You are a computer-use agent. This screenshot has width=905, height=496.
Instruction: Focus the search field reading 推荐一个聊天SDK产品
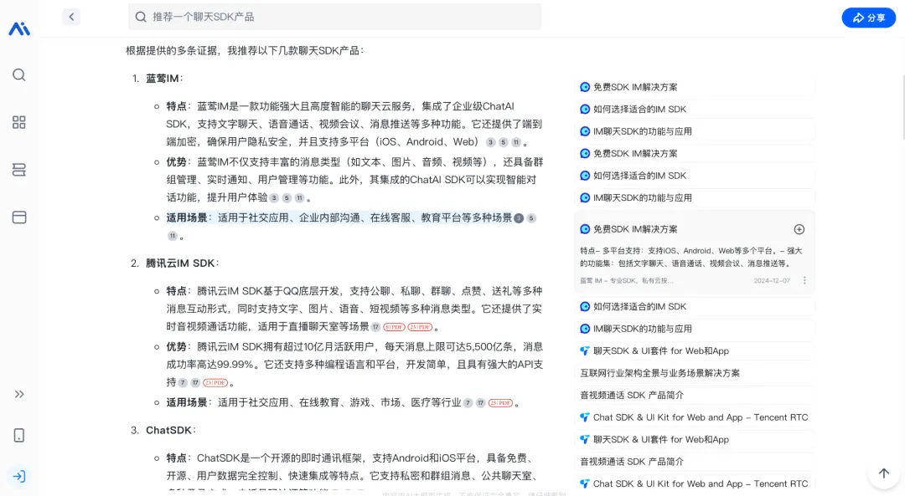[x=334, y=18]
